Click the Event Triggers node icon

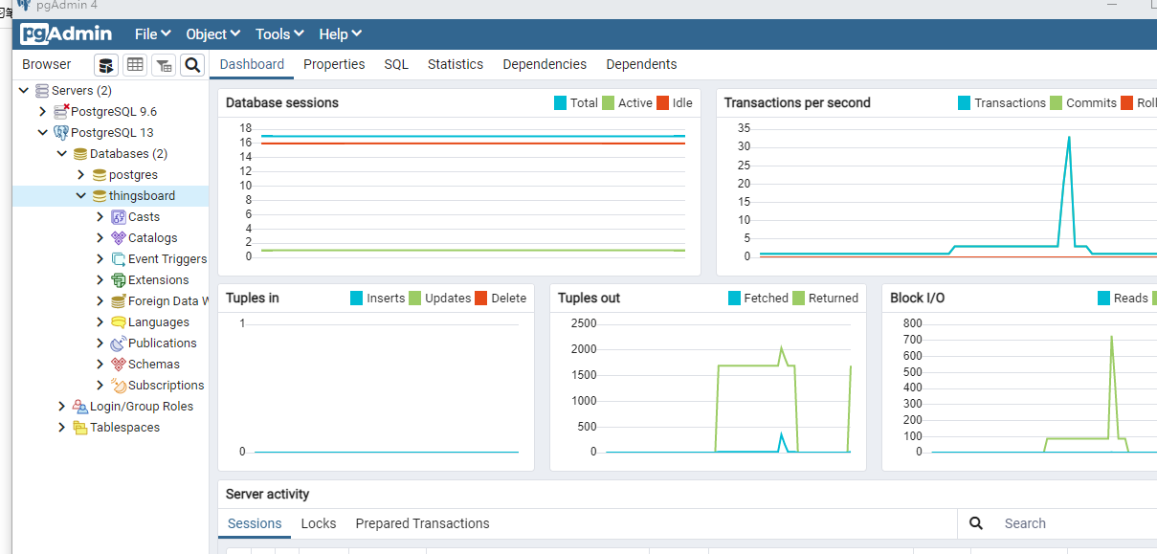119,259
